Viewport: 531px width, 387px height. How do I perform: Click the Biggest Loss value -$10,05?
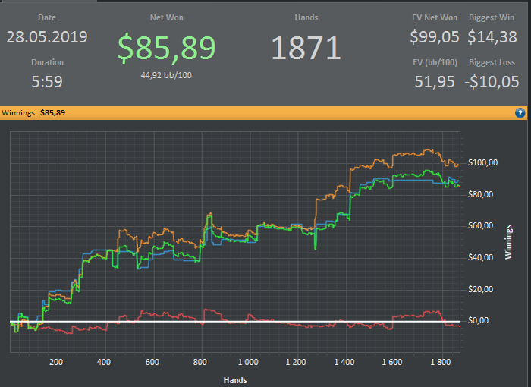point(492,82)
